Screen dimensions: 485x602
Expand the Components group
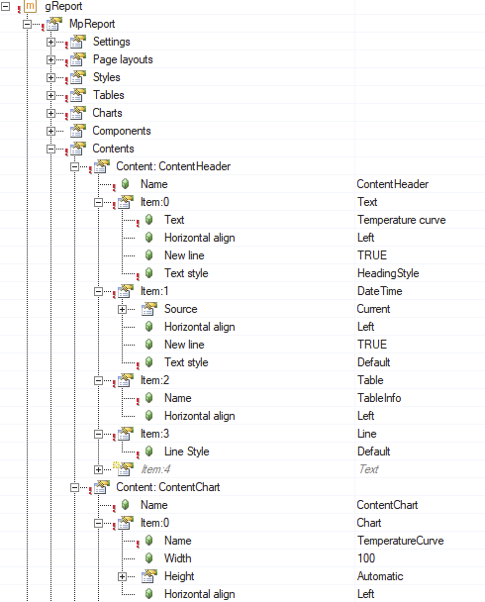(50, 131)
